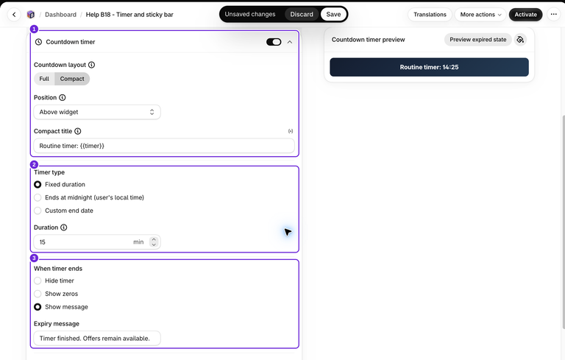565x360 pixels.
Task: Switch countdown layout to Compact
Action: pyautogui.click(x=72, y=79)
